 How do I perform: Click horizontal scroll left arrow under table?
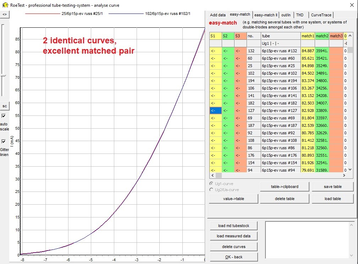point(213,175)
